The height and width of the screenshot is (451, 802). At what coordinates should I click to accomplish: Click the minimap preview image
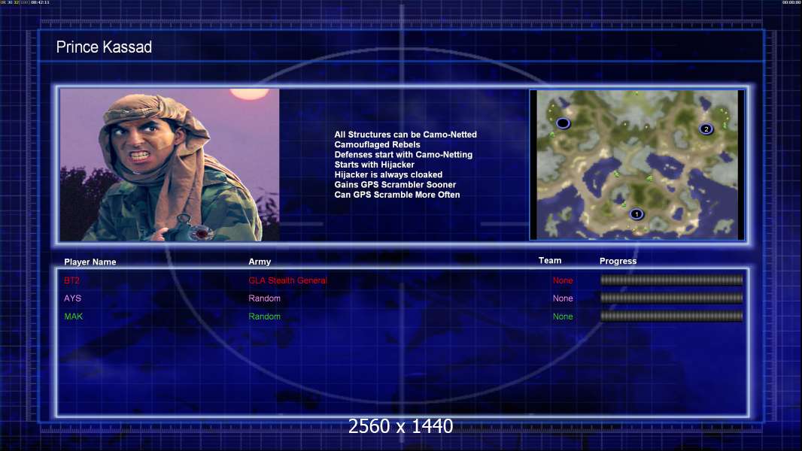[636, 165]
